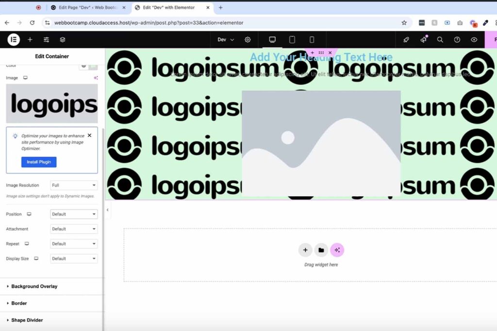Viewport: 497px width, 331px height.
Task: Open the Structure layers icon
Action: coord(63,40)
